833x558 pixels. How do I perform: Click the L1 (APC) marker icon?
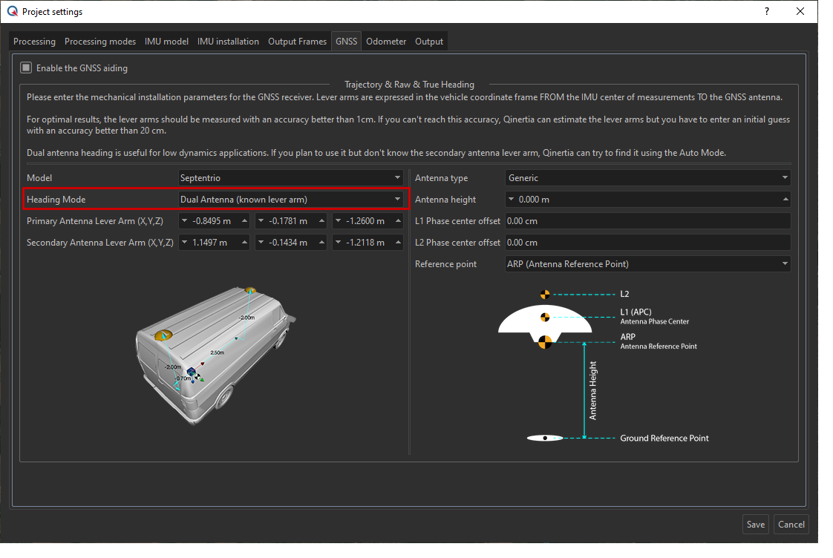[x=545, y=318]
